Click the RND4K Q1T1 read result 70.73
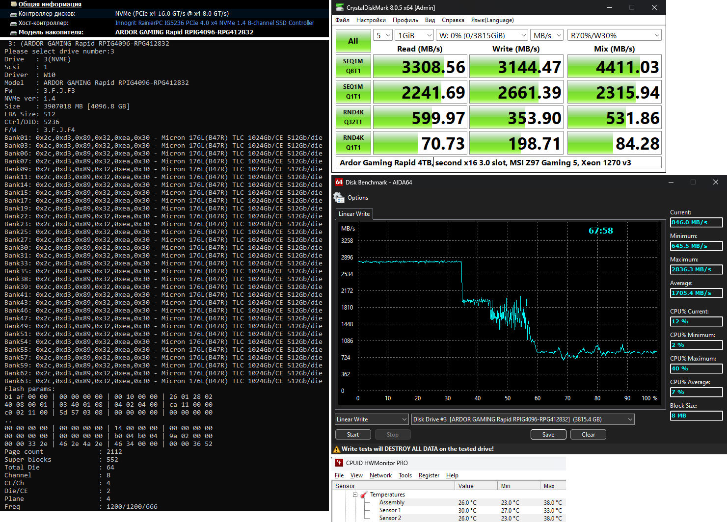727x522 pixels. (x=420, y=143)
